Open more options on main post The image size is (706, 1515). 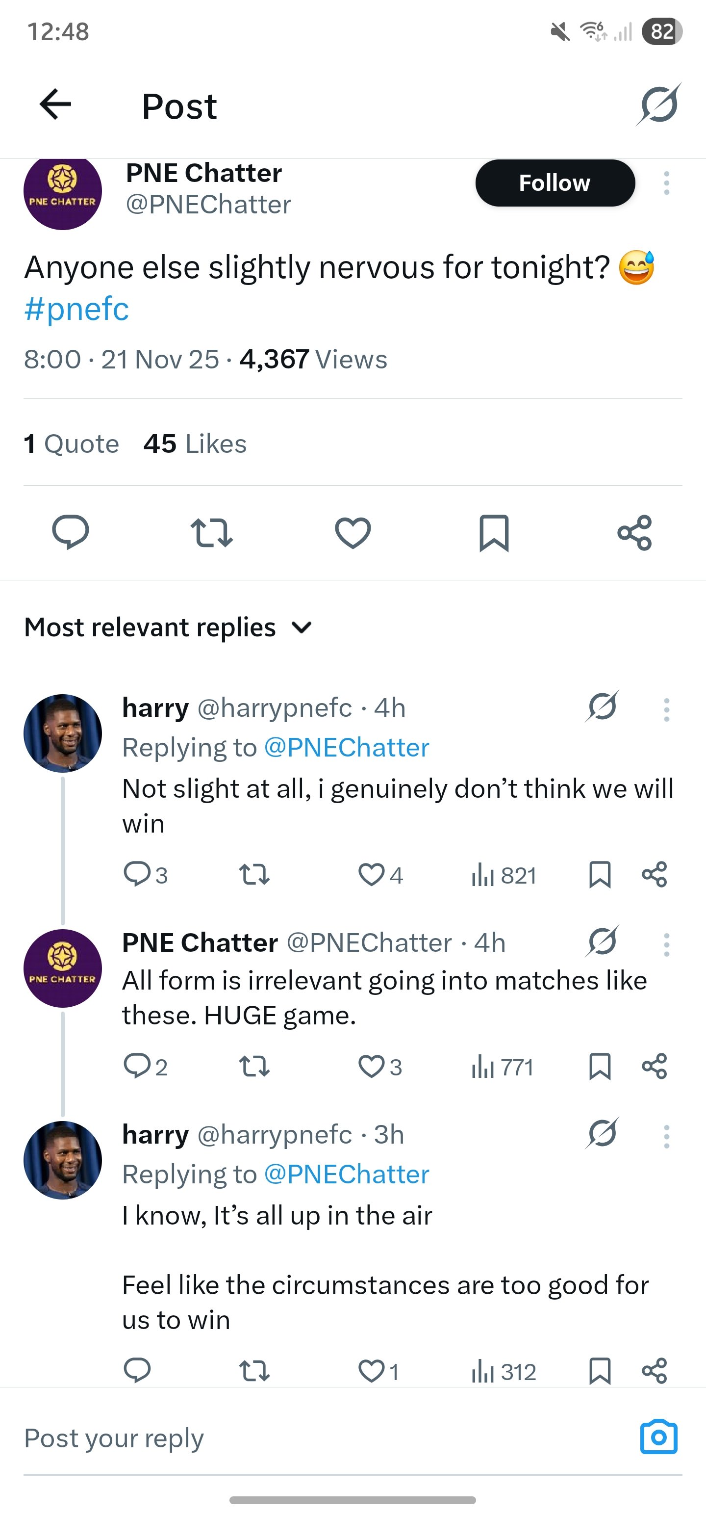click(x=666, y=183)
